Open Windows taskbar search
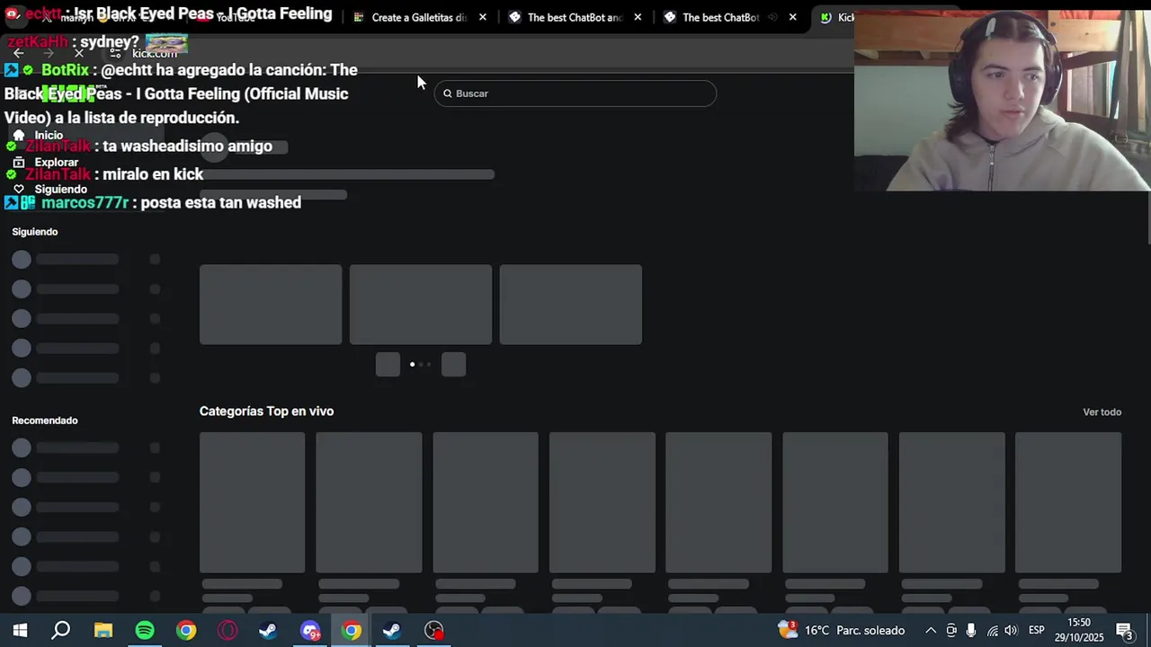The width and height of the screenshot is (1151, 647). [61, 630]
